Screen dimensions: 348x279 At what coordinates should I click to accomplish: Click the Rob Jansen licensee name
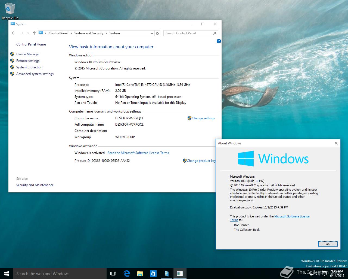(x=242, y=225)
